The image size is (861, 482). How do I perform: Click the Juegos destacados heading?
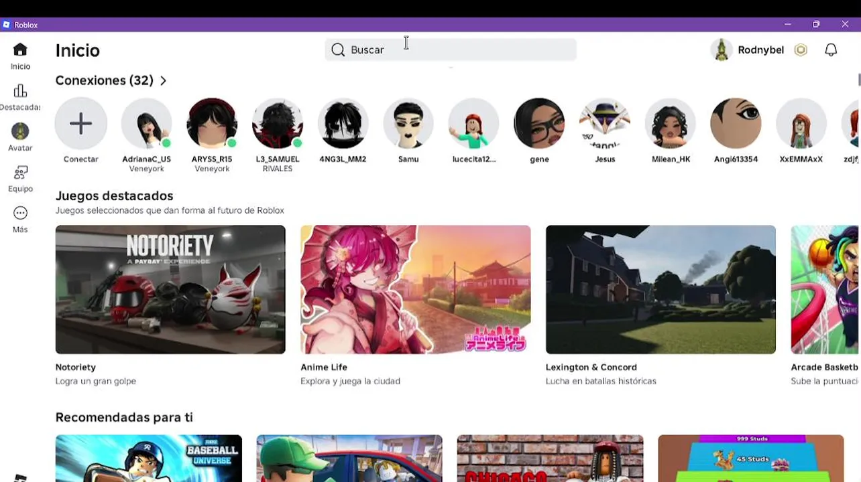[114, 195]
